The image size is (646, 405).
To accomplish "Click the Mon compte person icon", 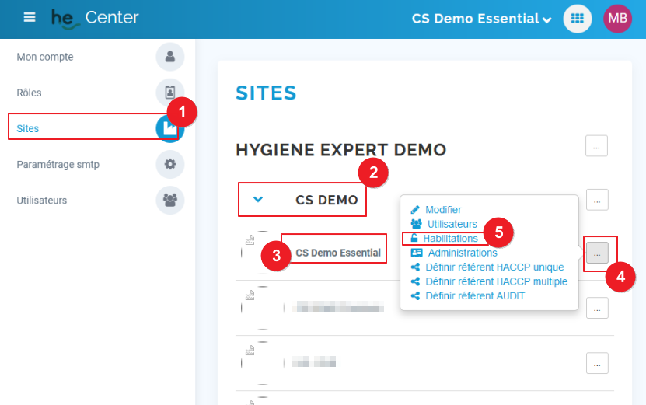I will pyautogui.click(x=169, y=57).
